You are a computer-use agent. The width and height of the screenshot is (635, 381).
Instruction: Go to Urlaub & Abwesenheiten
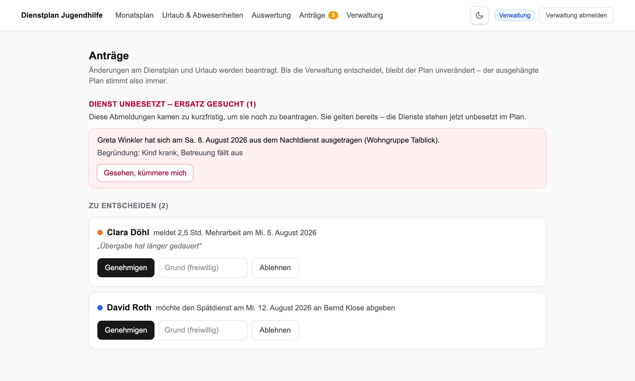(x=203, y=15)
